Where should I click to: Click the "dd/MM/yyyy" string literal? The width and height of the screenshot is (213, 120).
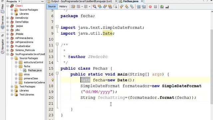coord(98,92)
